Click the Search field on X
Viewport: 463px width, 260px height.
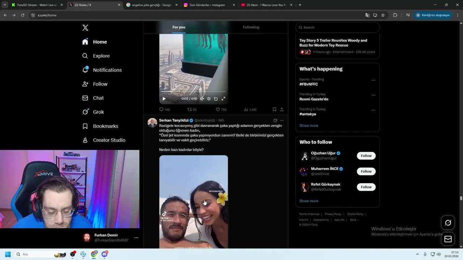(337, 27)
